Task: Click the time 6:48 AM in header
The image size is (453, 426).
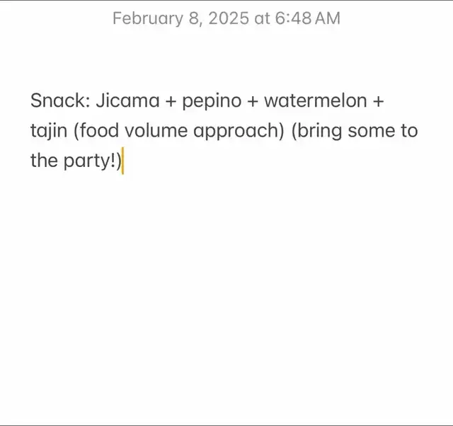Action: pos(306,18)
